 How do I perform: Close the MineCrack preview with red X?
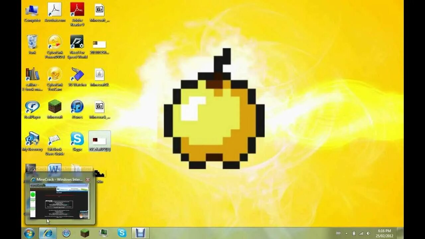tap(88, 180)
